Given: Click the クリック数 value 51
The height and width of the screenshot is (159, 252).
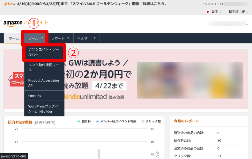Looking at the screenshot, I should click(219, 156).
